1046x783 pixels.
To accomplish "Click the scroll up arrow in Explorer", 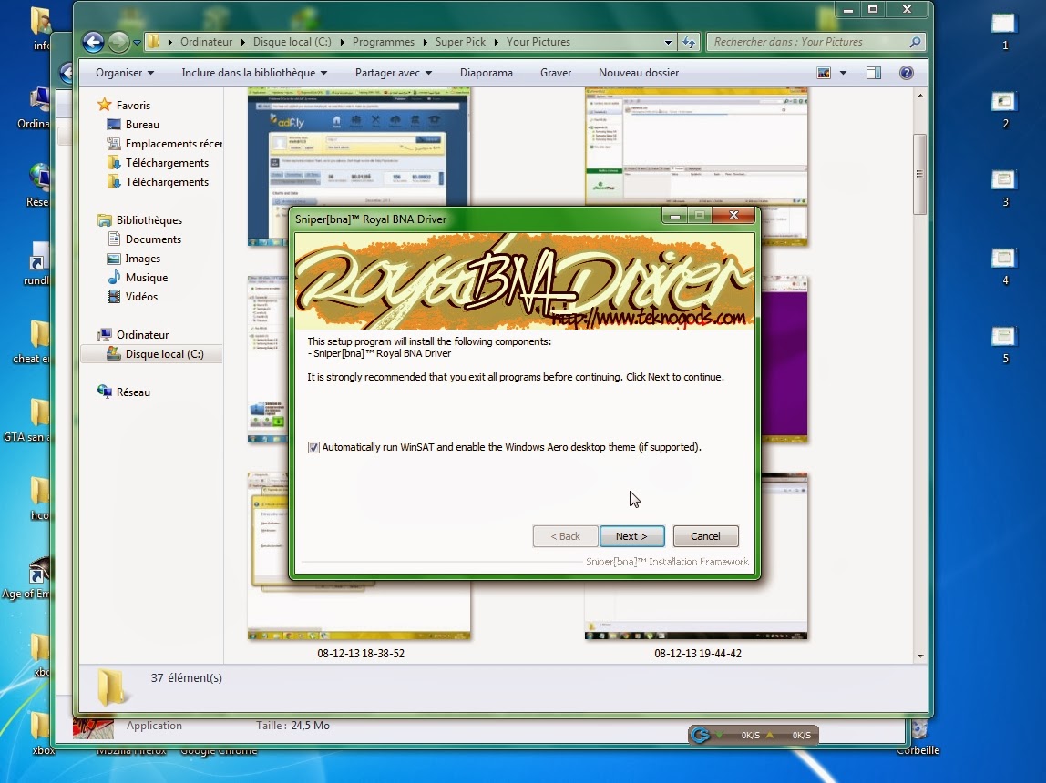I will [x=920, y=96].
